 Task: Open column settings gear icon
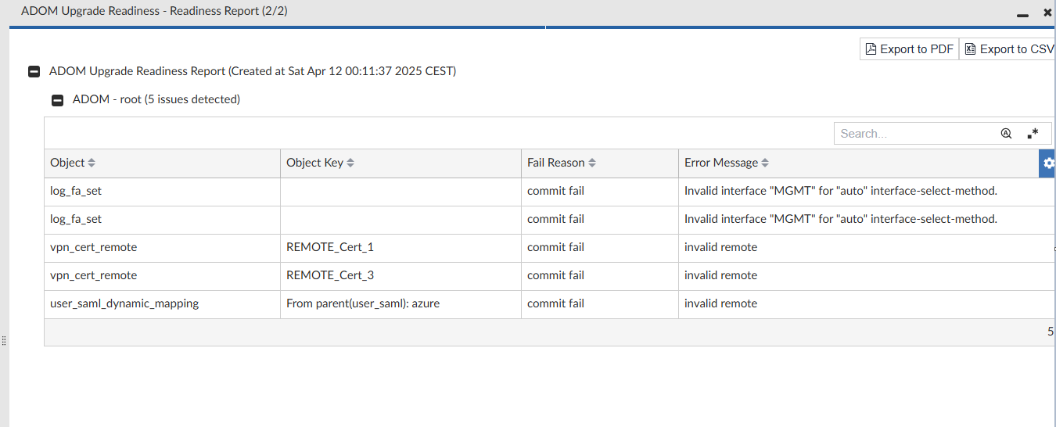(x=1048, y=163)
